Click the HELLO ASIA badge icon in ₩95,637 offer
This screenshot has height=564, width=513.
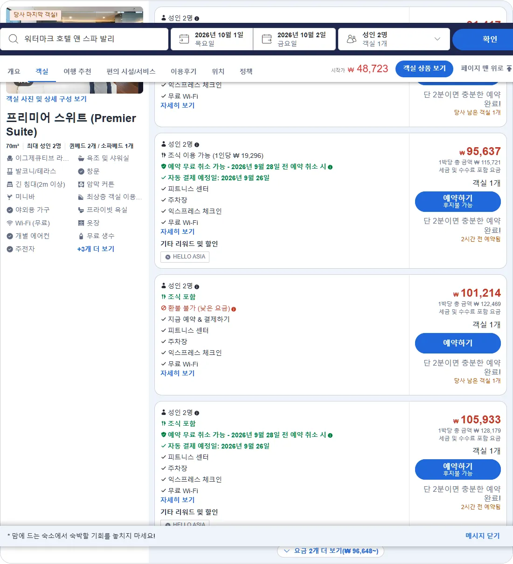pyautogui.click(x=168, y=257)
